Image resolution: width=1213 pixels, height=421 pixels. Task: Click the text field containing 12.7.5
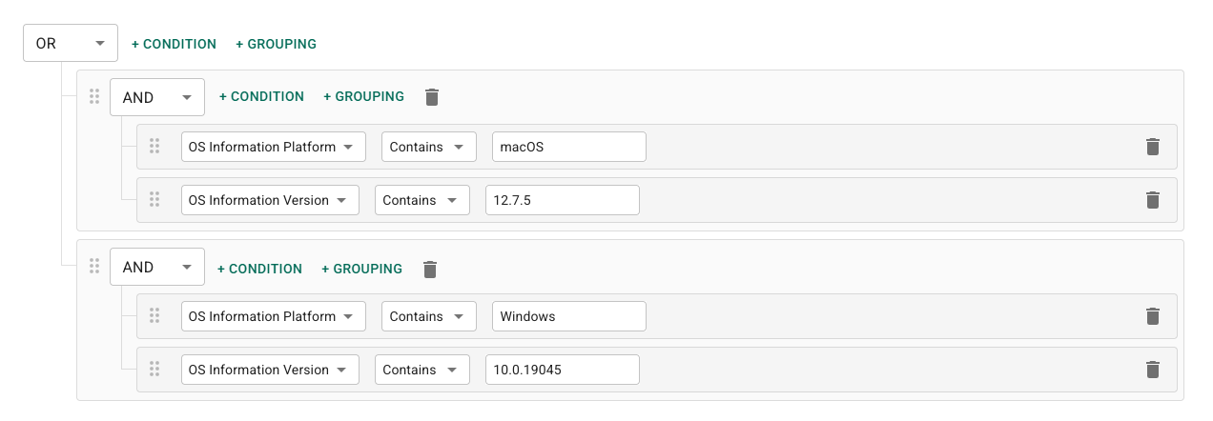562,200
